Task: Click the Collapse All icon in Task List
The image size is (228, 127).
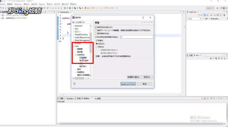Action: [x=220, y=15]
